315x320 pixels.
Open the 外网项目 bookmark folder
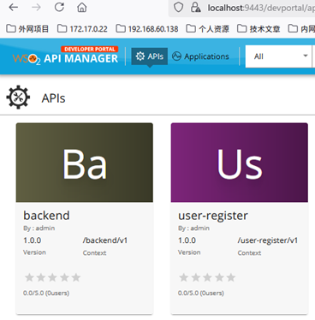[27, 29]
